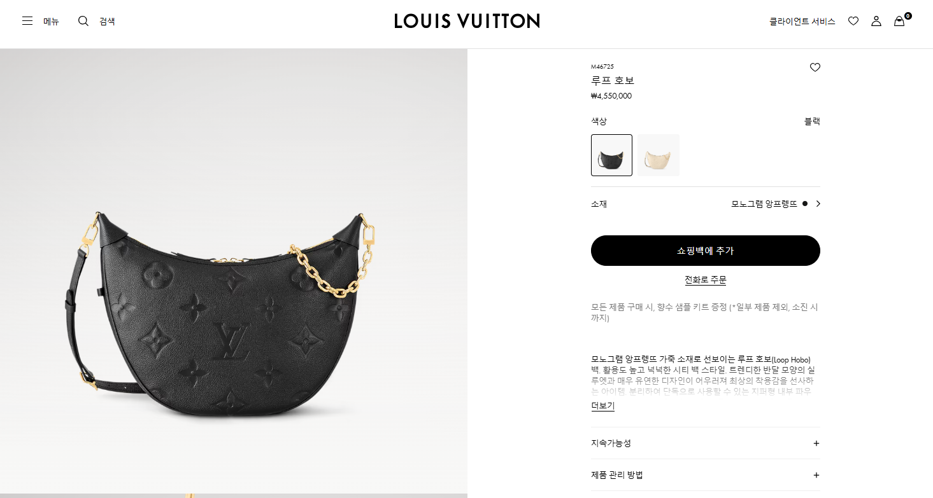Click 쇼핑백에 추가 button

coord(706,251)
